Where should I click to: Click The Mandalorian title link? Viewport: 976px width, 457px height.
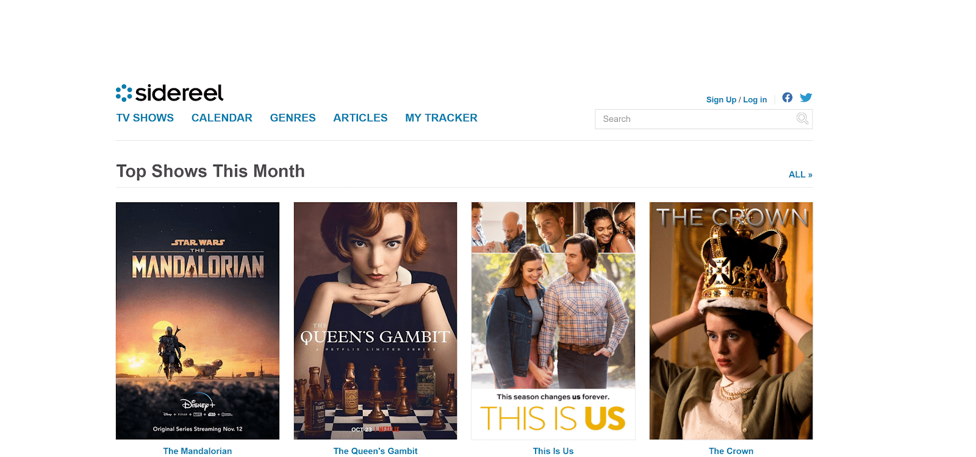click(198, 451)
